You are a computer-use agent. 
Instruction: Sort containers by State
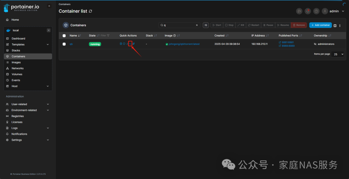[98, 35]
